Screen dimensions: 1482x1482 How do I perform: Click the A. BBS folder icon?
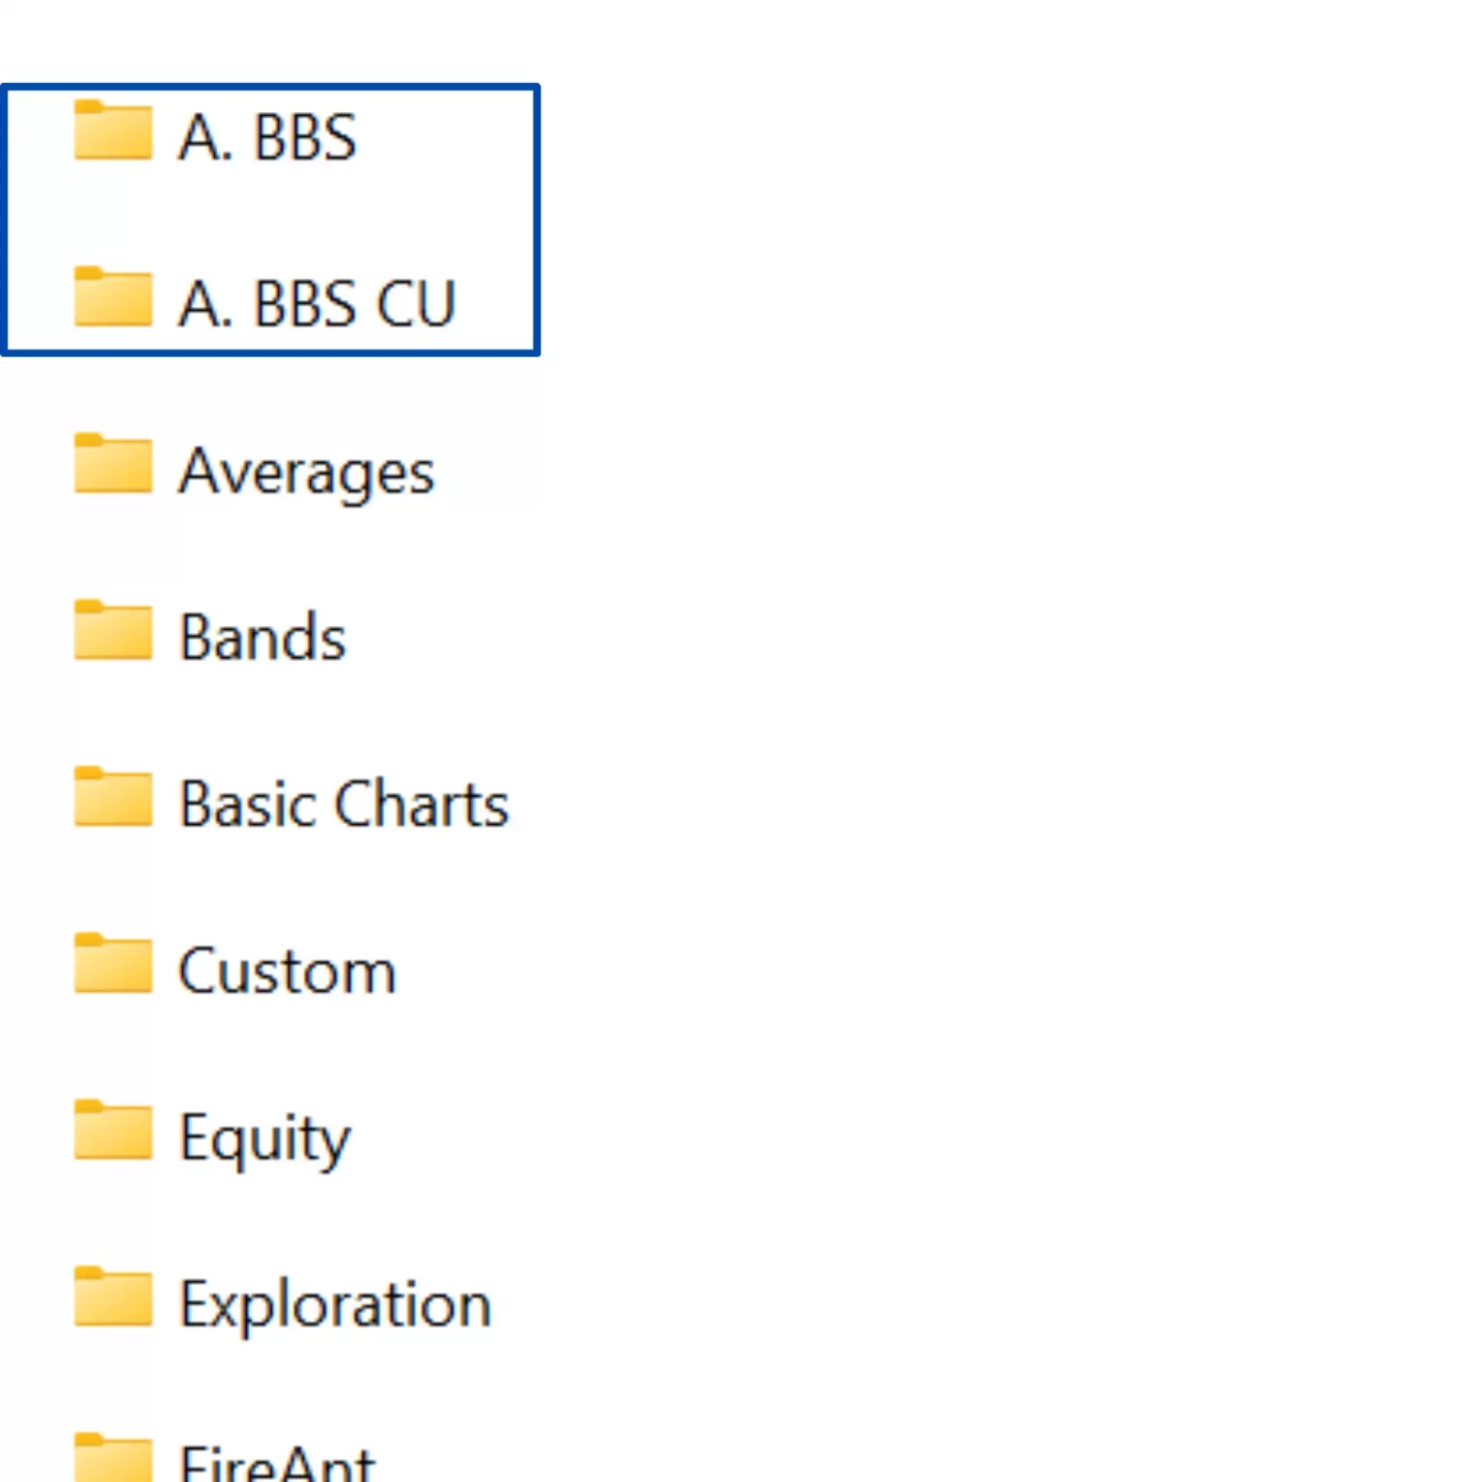pos(113,131)
